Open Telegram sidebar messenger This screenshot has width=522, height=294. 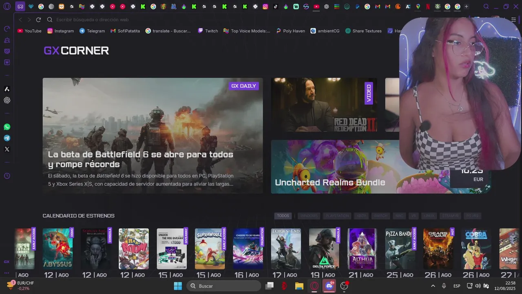(x=7, y=138)
